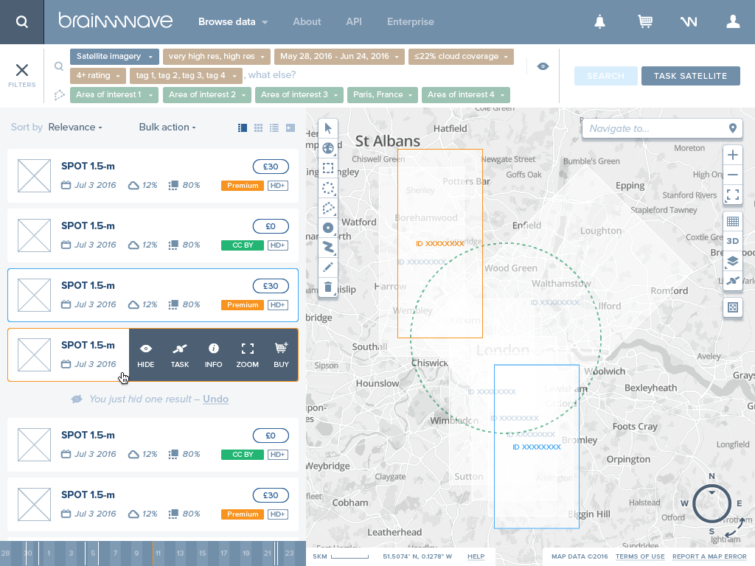Expand very high res filter
This screenshot has height=566, width=755.
[x=217, y=56]
